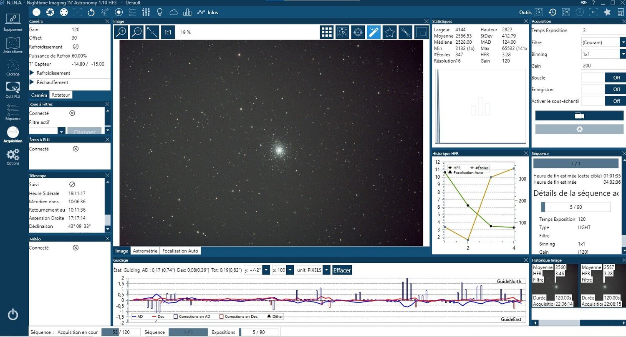Close the Statistiques panel
The width and height of the screenshot is (626, 337).
[x=525, y=21]
